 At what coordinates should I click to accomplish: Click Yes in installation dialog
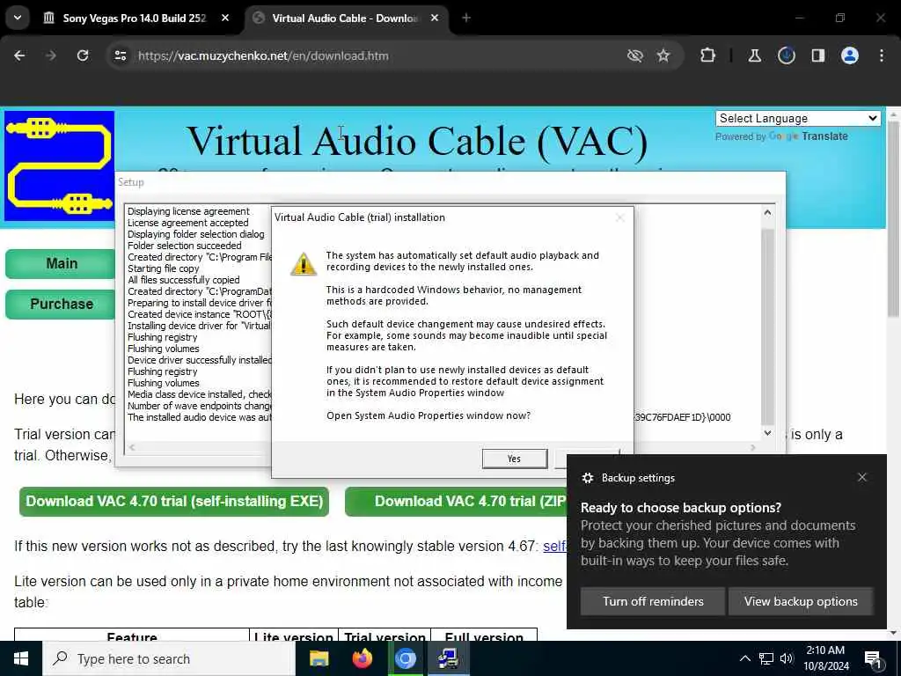514,459
